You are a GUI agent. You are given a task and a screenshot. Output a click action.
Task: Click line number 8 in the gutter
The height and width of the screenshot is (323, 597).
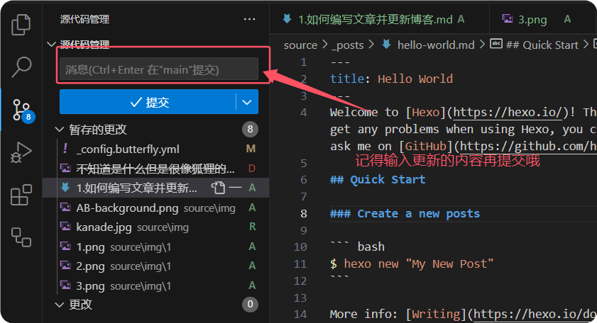[x=303, y=213]
